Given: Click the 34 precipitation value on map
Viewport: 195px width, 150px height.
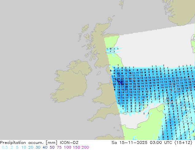Looking at the screenshot, I should (x=126, y=87).
